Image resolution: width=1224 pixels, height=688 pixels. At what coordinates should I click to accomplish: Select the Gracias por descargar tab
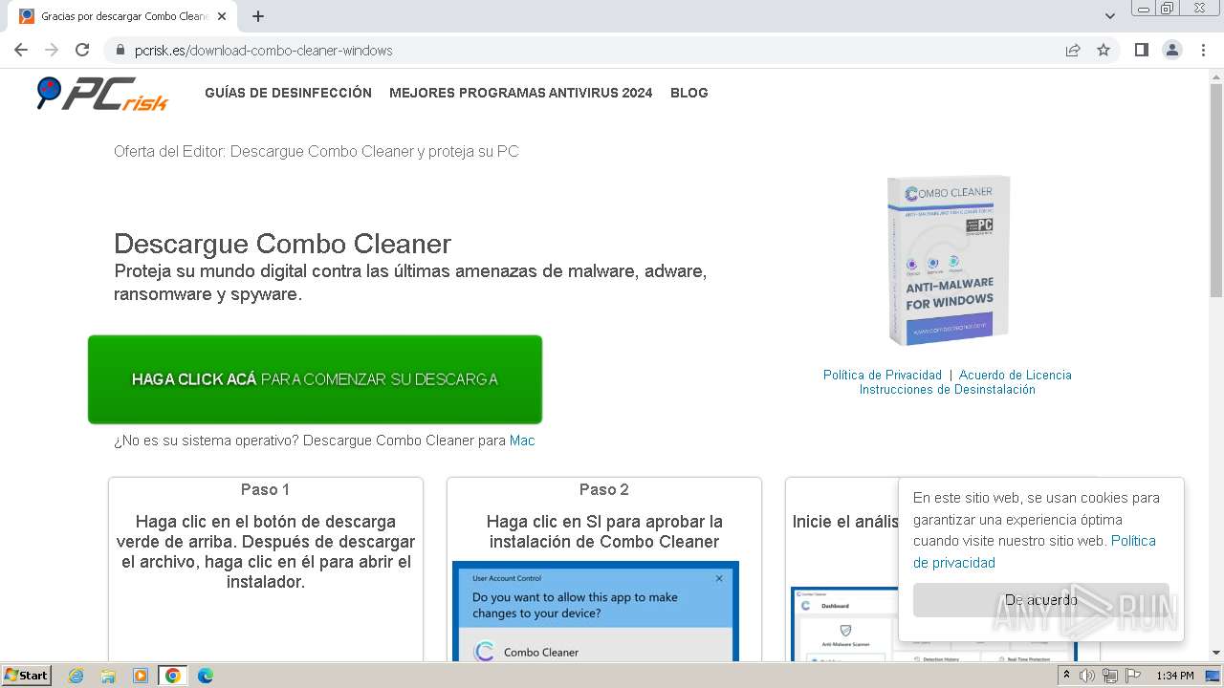point(124,16)
